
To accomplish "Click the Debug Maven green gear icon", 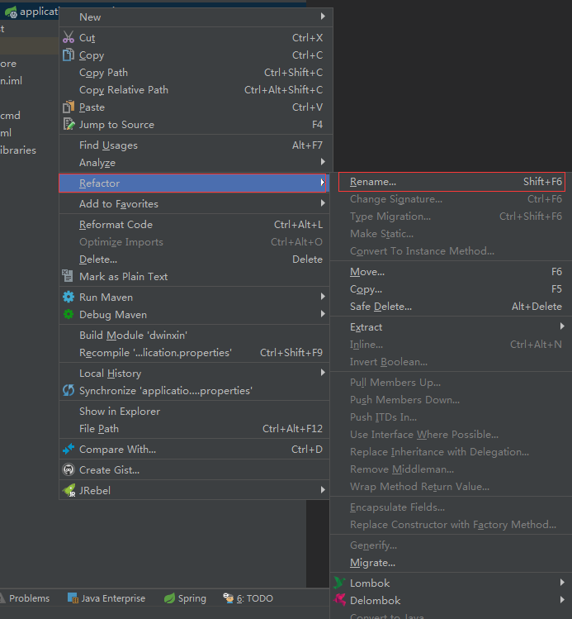I will click(69, 315).
